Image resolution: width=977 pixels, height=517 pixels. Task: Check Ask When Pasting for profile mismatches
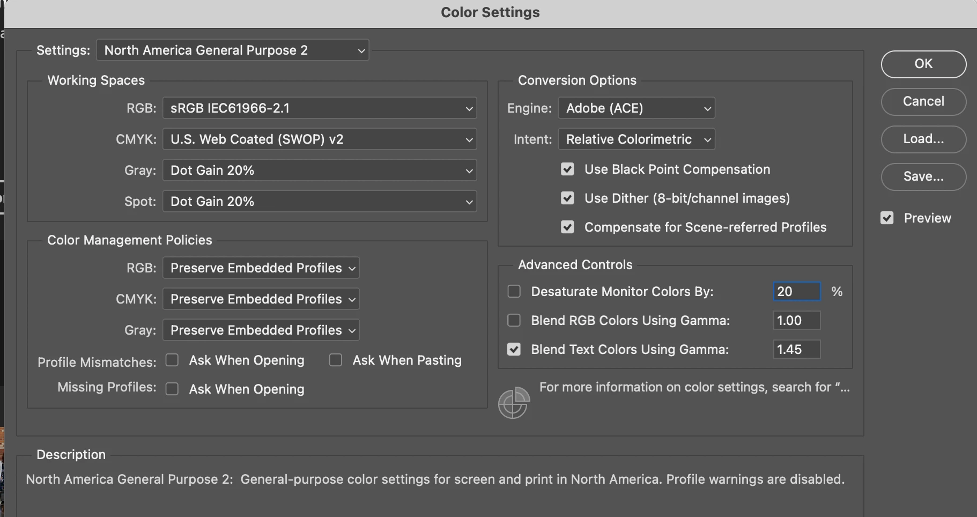pos(336,360)
